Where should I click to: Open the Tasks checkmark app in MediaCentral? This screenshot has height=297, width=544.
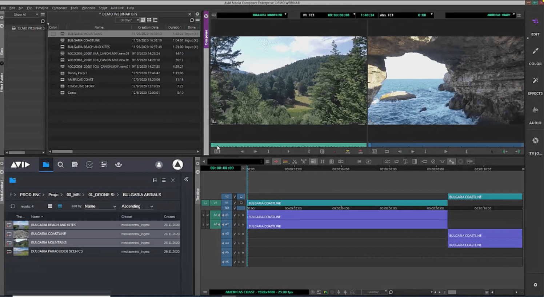click(x=89, y=165)
